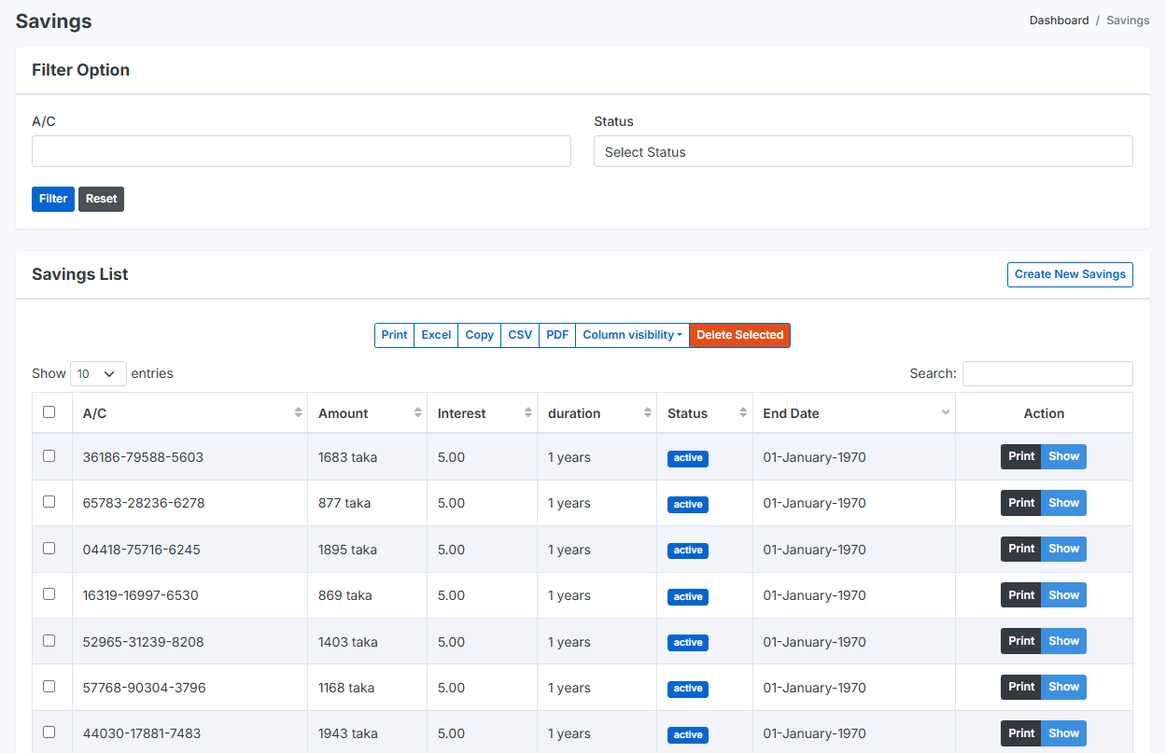Screen dimensions: 1166x753
Task: Print the record for 04418-75716-6245
Action: (x=1021, y=549)
